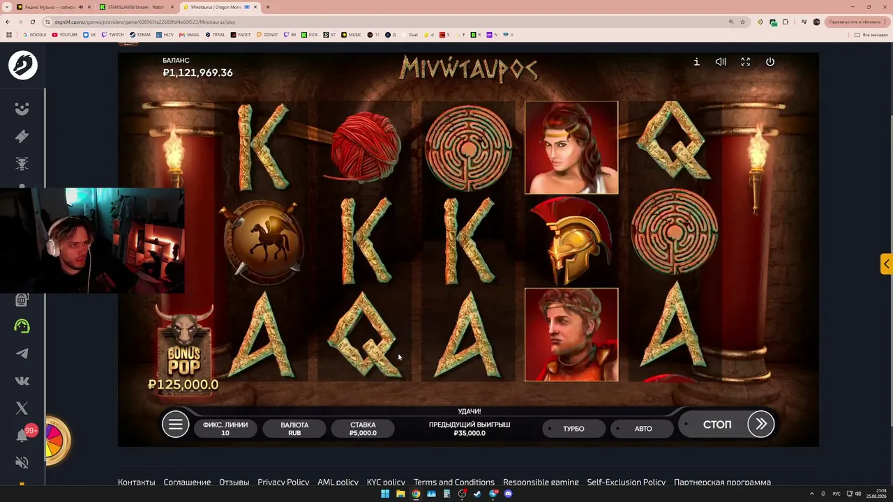Screen dimensions: 893x502
Task: Open the Соглашение footer link
Action: [187, 482]
